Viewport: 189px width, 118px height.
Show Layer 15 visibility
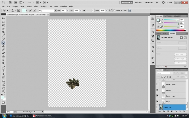coord(157,107)
